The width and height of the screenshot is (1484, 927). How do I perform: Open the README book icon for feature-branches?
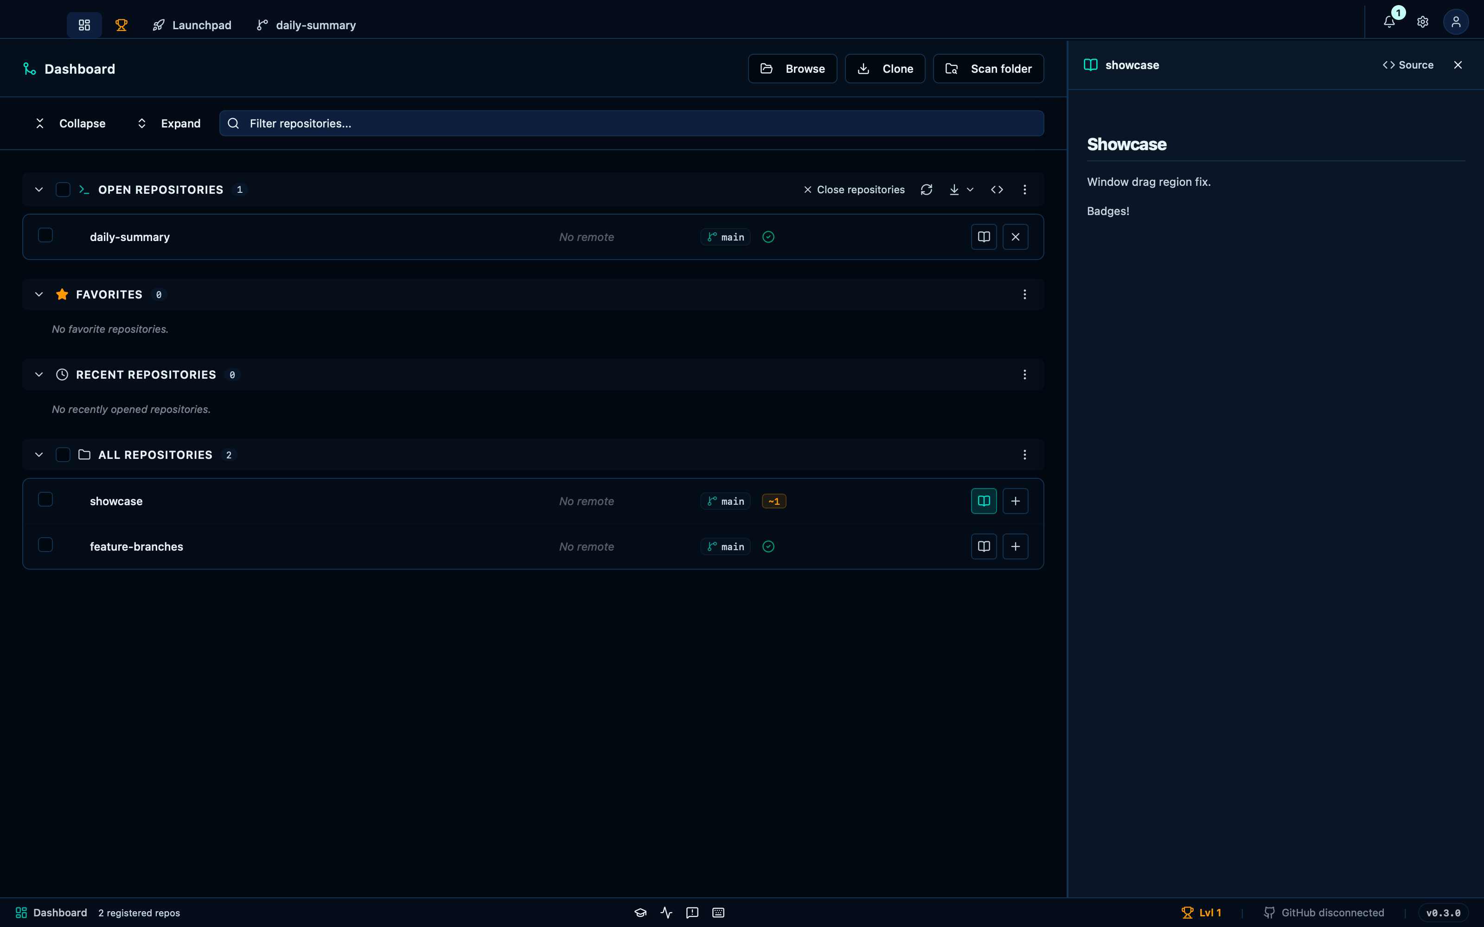(x=984, y=546)
